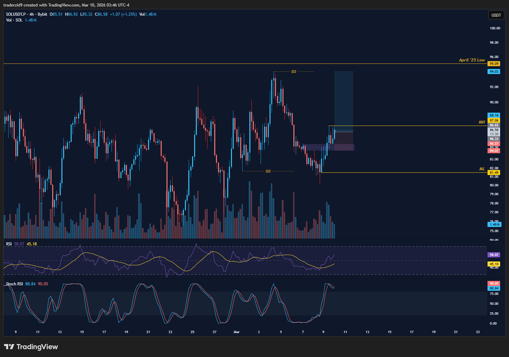Click the RSI 58.07 value label
This screenshot has height=357, width=509.
(x=493, y=255)
